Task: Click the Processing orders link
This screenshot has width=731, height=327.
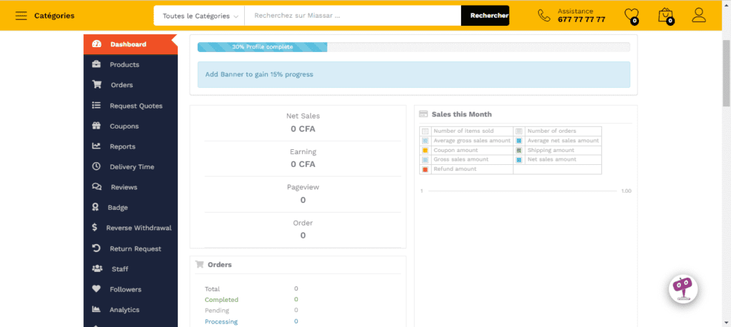Action: pyautogui.click(x=221, y=322)
